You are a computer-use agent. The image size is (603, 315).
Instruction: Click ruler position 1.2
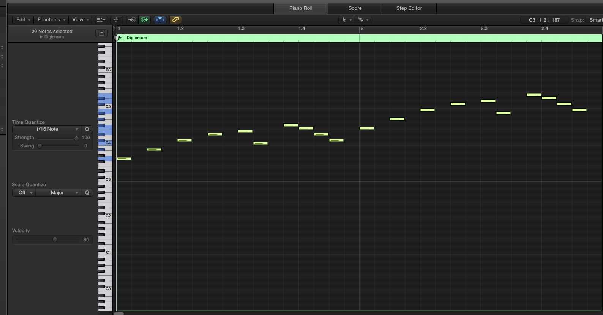click(x=180, y=28)
